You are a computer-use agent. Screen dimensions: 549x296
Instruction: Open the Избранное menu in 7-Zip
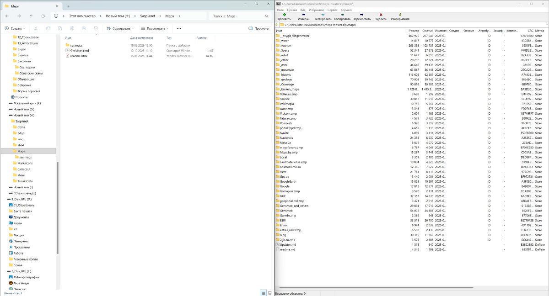click(316, 10)
